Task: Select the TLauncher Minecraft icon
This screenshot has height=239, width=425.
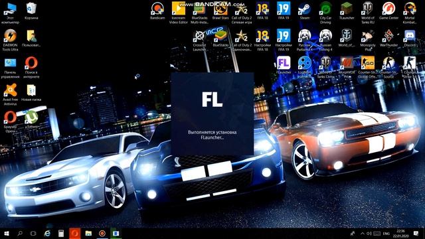Action: [x=347, y=11]
